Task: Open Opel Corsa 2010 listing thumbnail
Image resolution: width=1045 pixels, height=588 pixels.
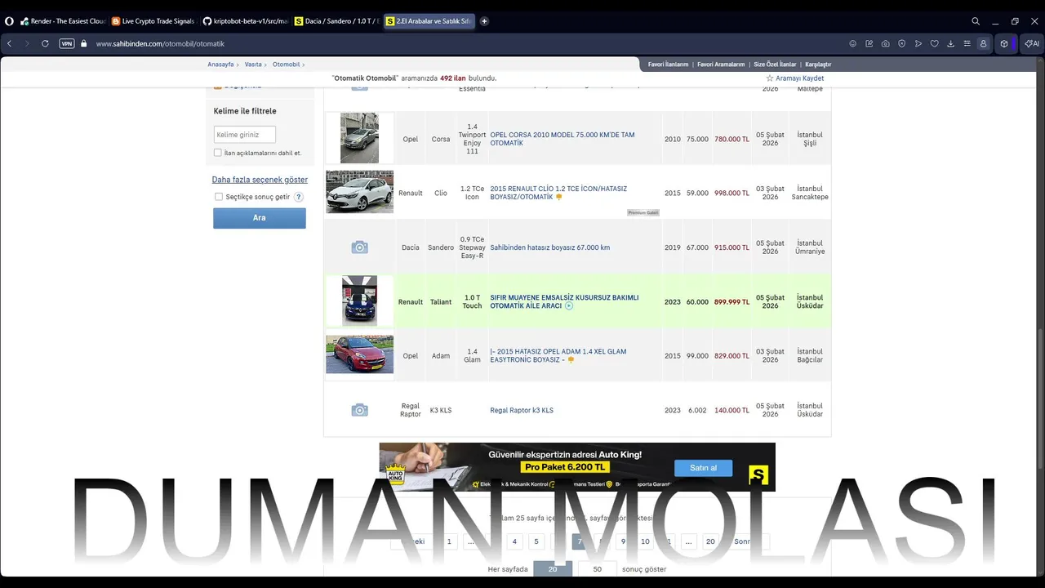Action: pos(359,138)
